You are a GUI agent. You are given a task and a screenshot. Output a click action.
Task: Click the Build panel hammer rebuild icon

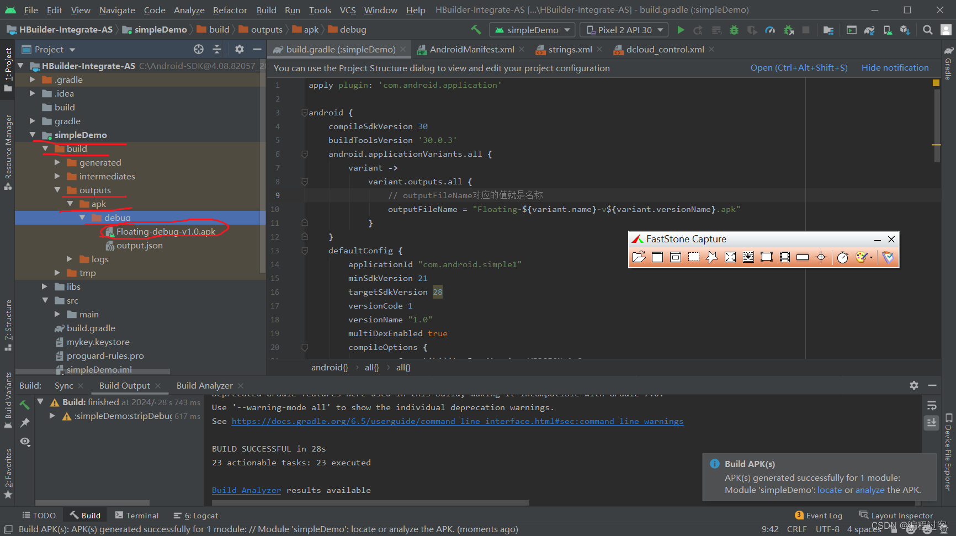pos(24,405)
